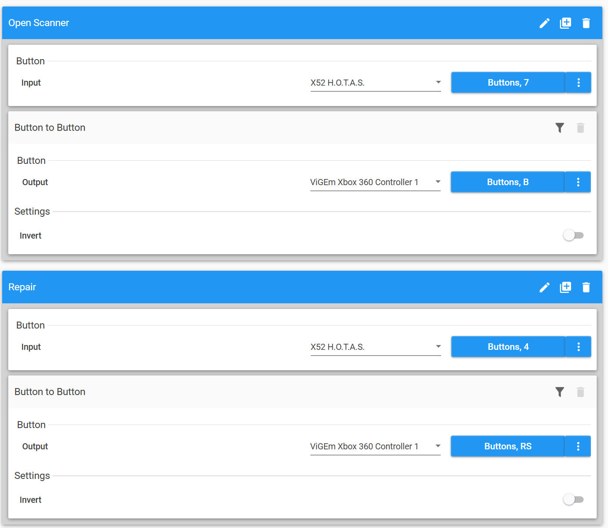
Task: Duplicate the Repair mapping
Action: pyautogui.click(x=565, y=287)
